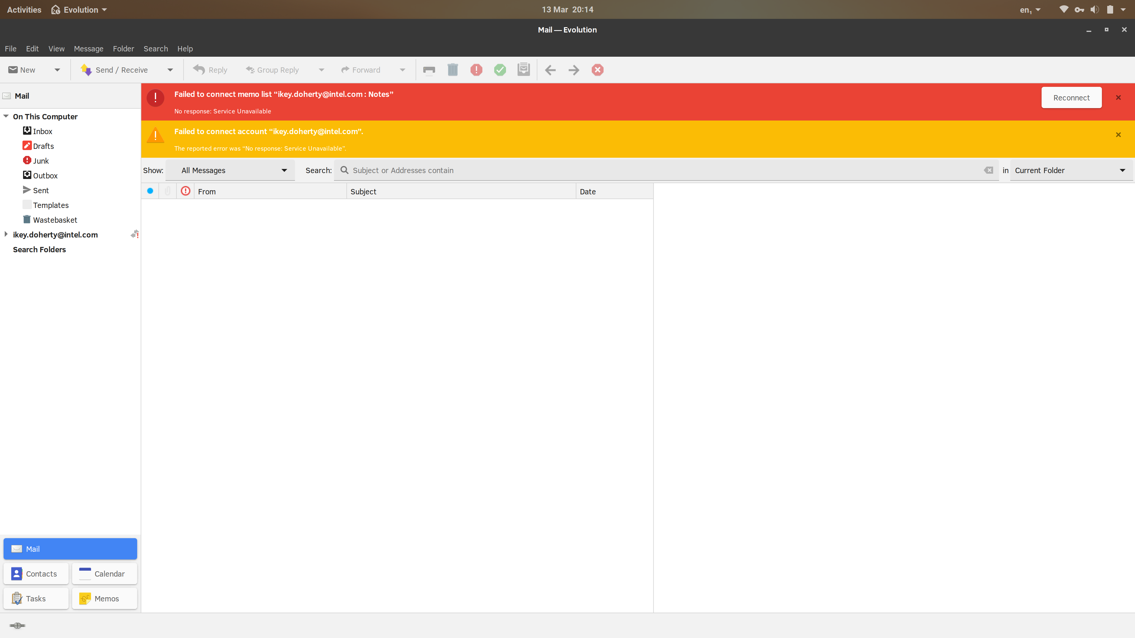1135x638 pixels.
Task: Click the Forward button
Action: pyautogui.click(x=360, y=70)
